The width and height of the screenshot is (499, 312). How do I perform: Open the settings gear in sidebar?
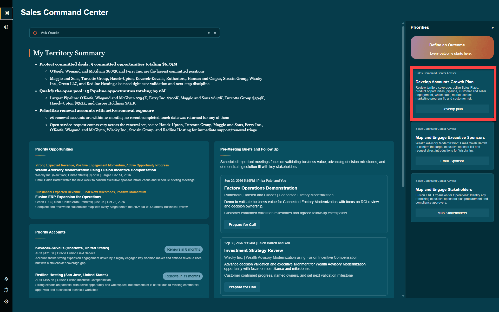pos(6,302)
